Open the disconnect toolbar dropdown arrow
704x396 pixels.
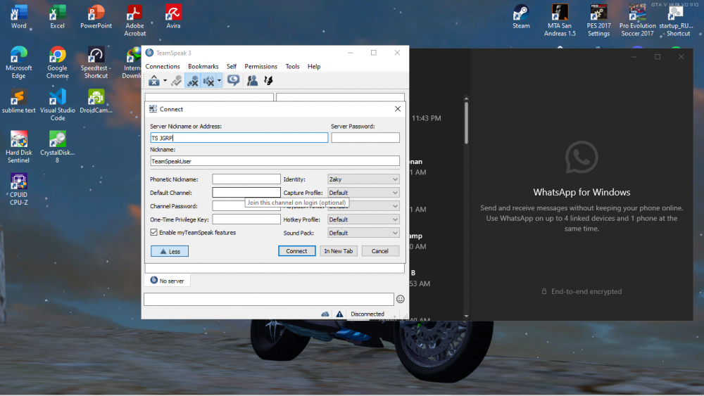point(165,81)
